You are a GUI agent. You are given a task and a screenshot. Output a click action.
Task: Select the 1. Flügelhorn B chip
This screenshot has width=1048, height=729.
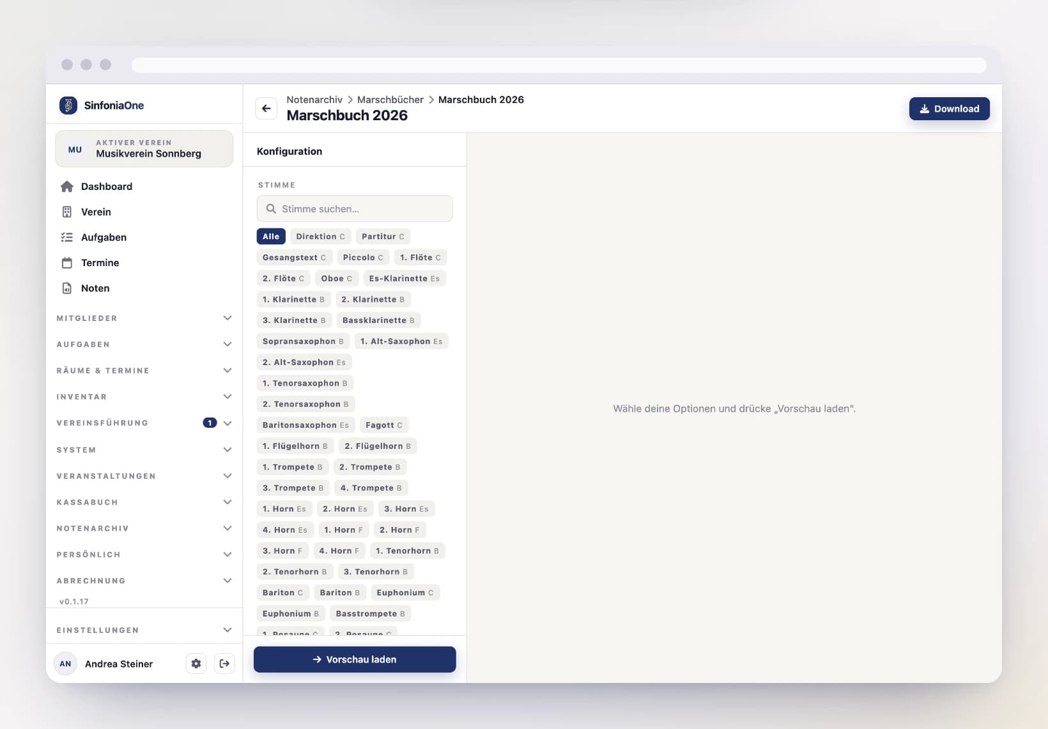click(x=295, y=446)
